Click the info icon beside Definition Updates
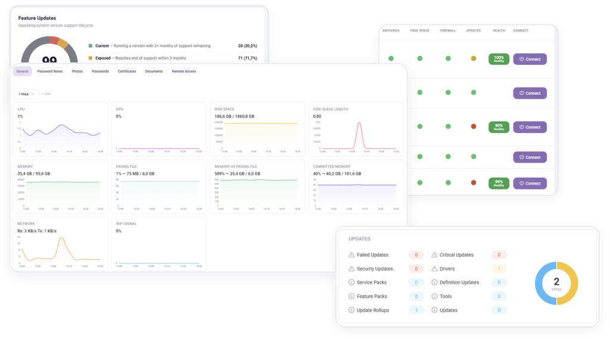610x342 pixels. click(x=434, y=282)
